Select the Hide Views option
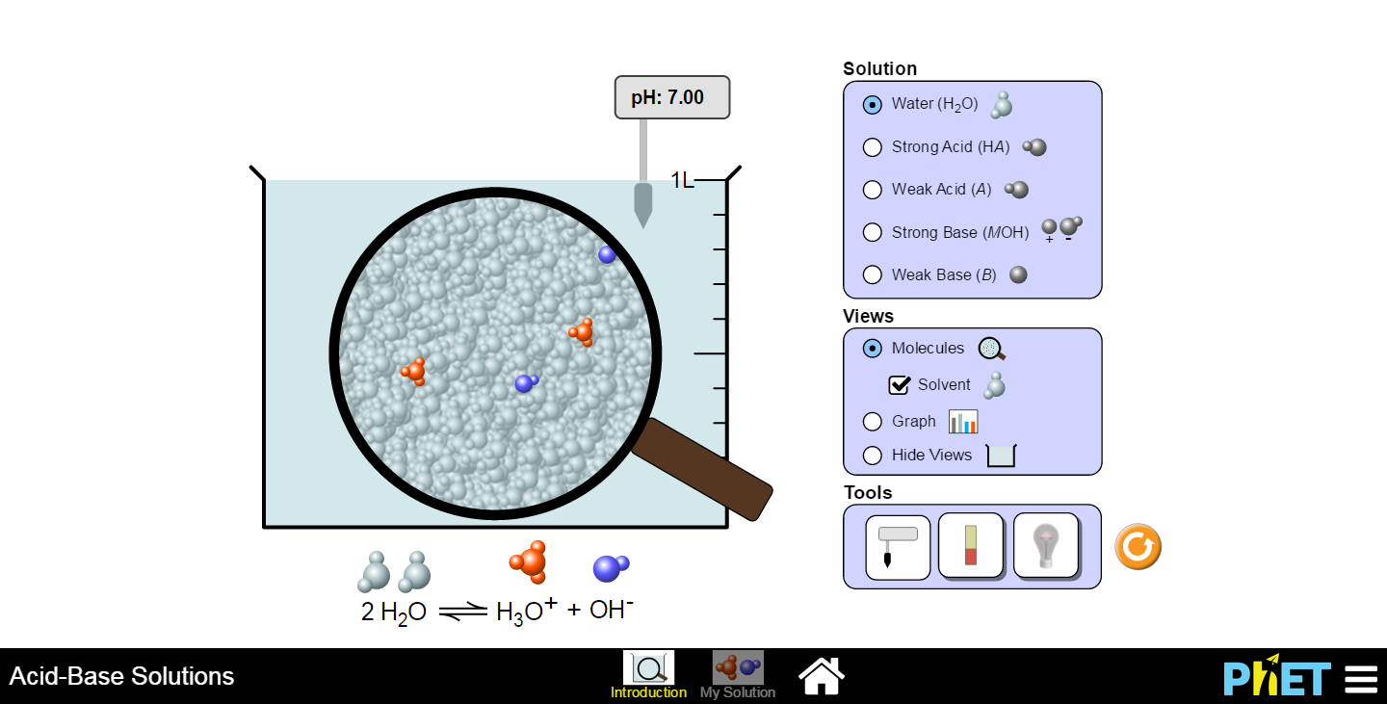The height and width of the screenshot is (704, 1387). [872, 455]
